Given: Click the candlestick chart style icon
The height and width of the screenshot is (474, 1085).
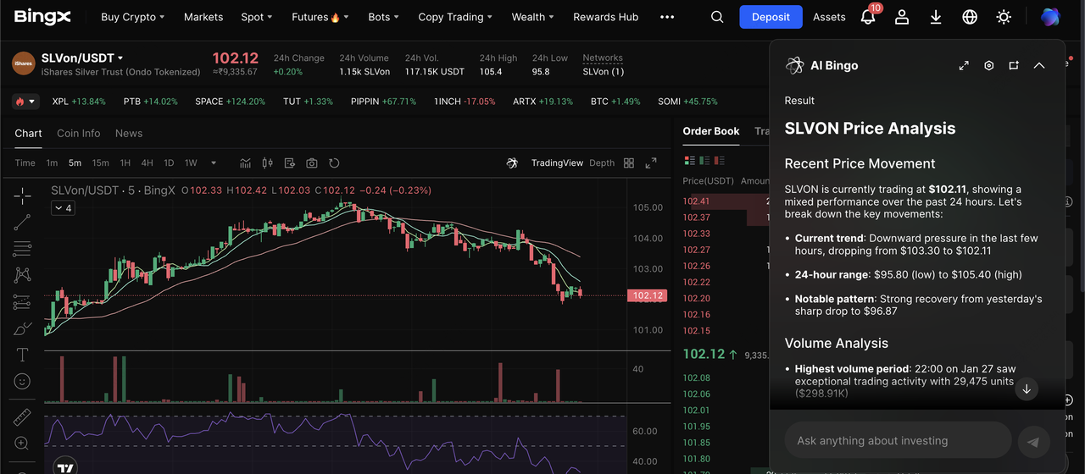Looking at the screenshot, I should (x=268, y=163).
